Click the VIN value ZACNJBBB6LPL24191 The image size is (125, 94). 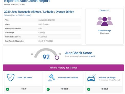coord(47,20)
